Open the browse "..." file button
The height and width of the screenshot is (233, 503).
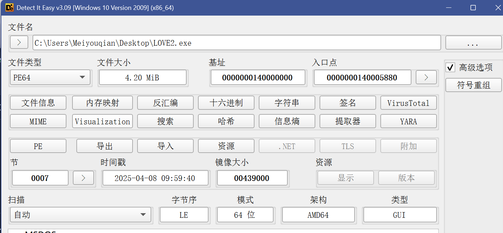coord(473,43)
